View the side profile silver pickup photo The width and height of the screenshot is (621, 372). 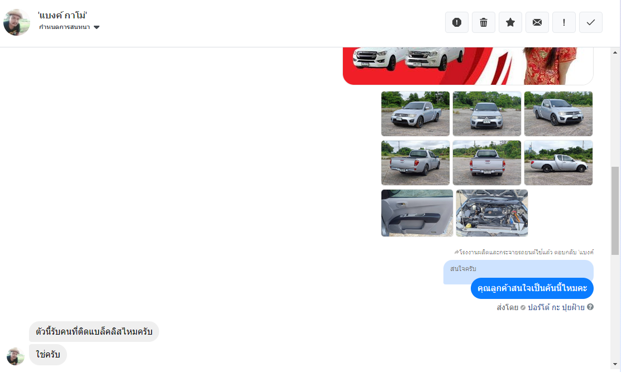tap(558, 163)
